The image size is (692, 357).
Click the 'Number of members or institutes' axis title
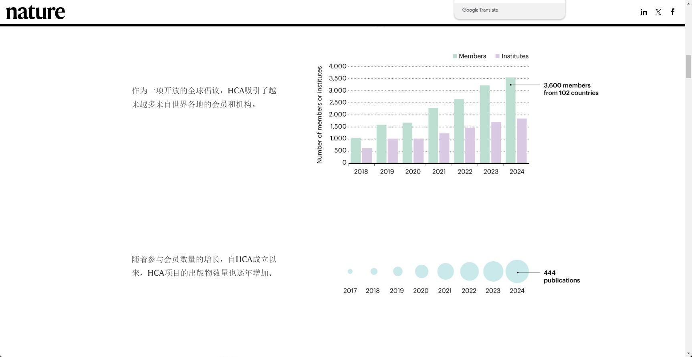pyautogui.click(x=319, y=115)
